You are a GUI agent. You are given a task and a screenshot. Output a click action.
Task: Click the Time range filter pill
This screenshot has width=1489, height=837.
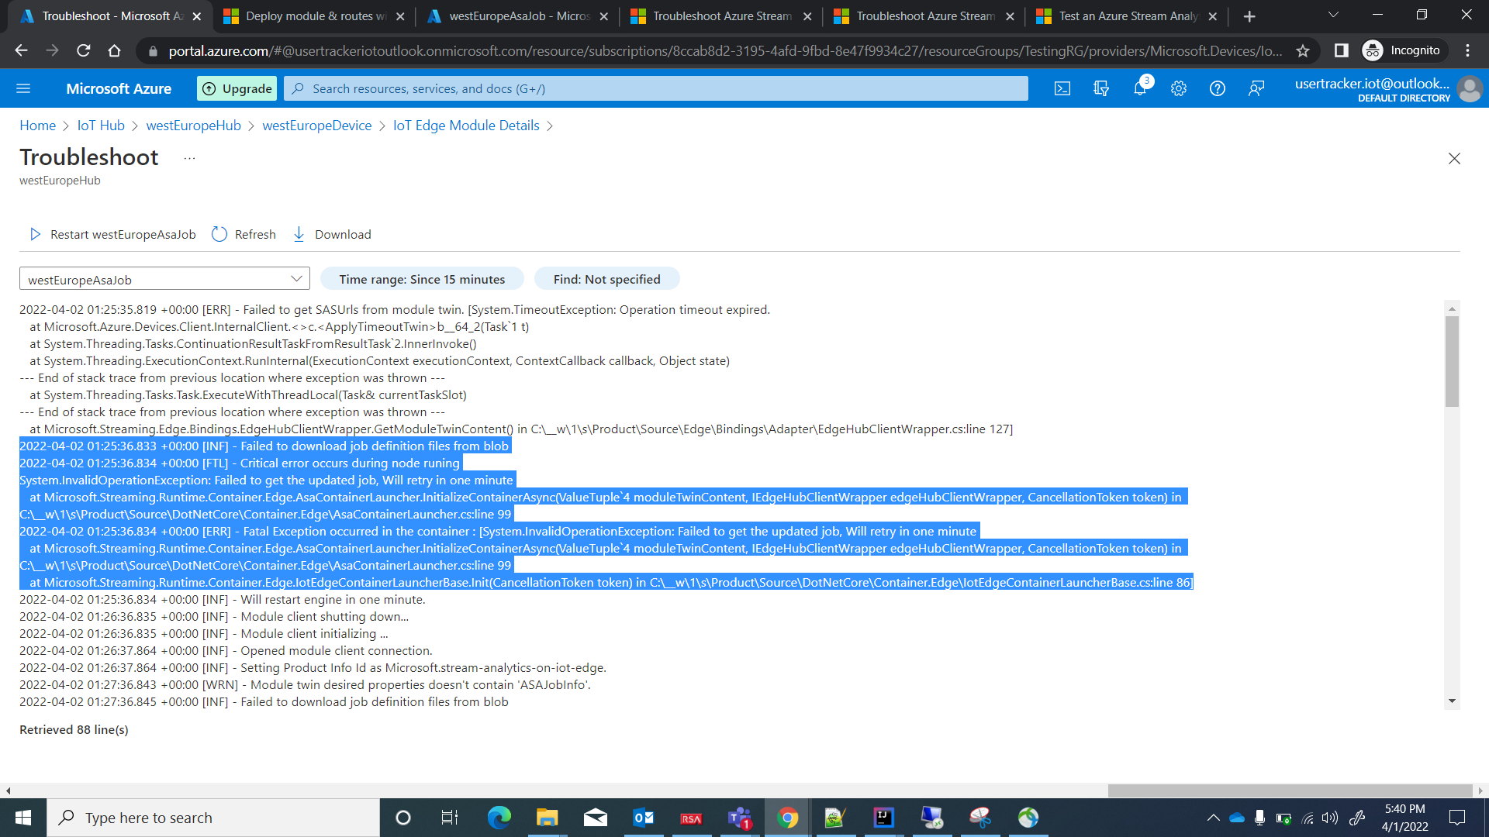coord(422,279)
